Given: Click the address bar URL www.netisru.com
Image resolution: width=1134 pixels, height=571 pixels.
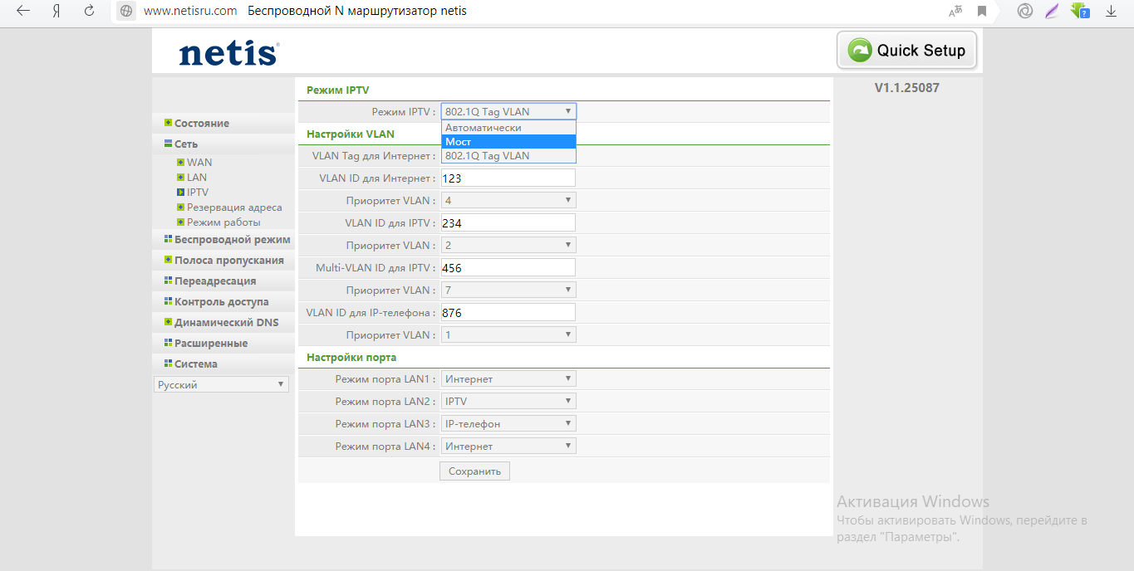Looking at the screenshot, I should click(190, 12).
